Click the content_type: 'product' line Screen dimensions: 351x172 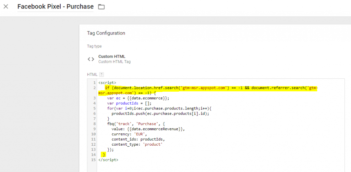(137, 144)
